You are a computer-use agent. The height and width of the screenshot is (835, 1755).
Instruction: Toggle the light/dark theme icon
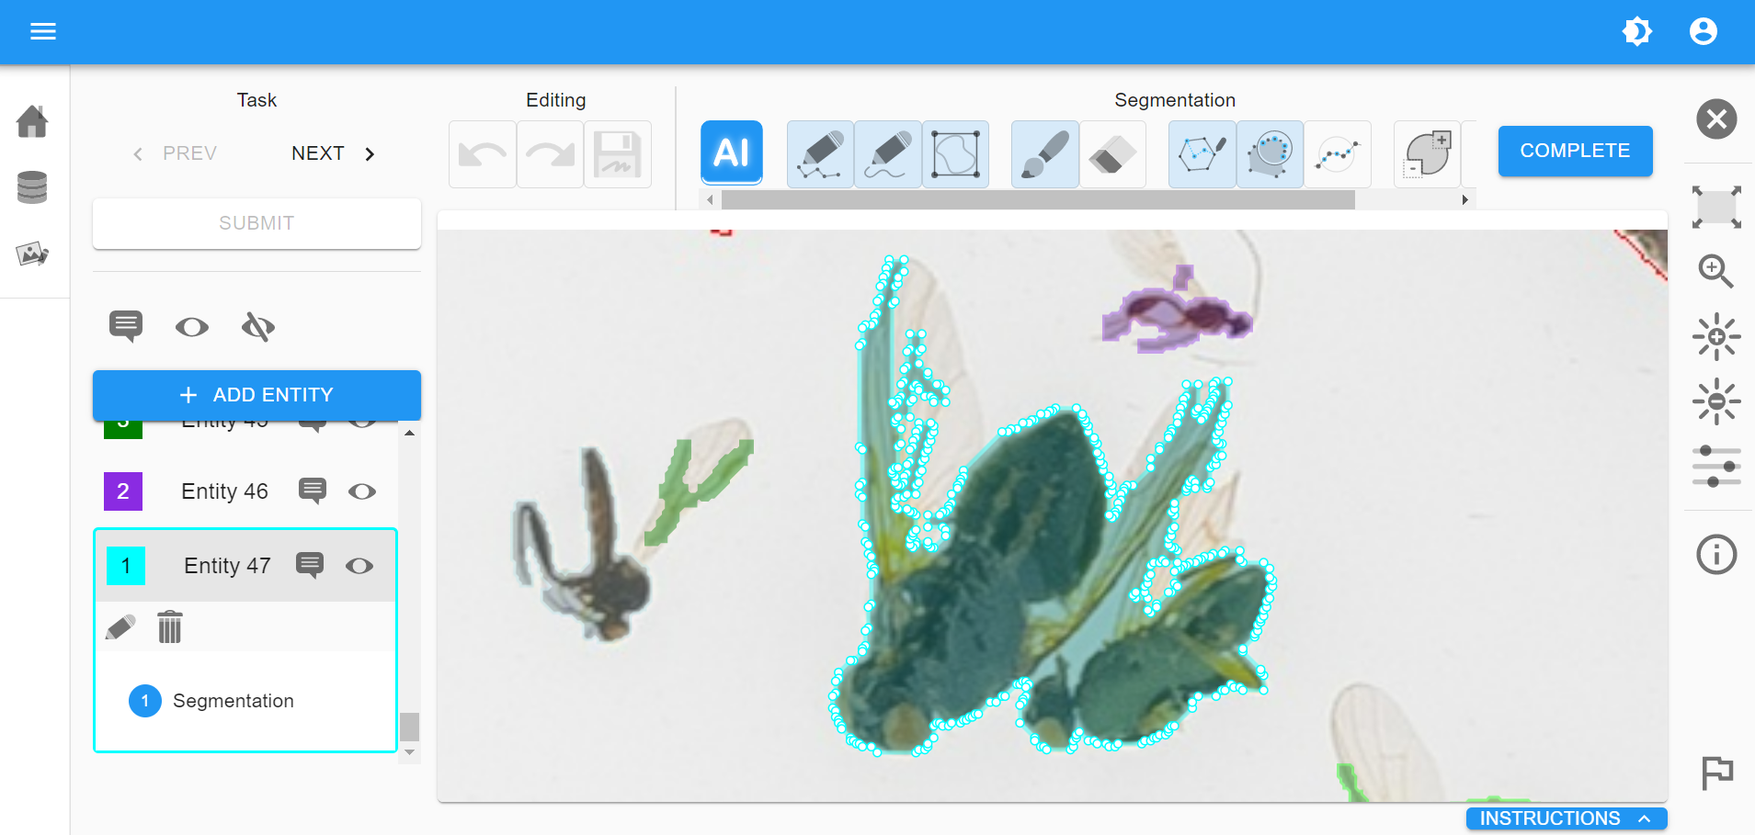pyautogui.click(x=1636, y=31)
